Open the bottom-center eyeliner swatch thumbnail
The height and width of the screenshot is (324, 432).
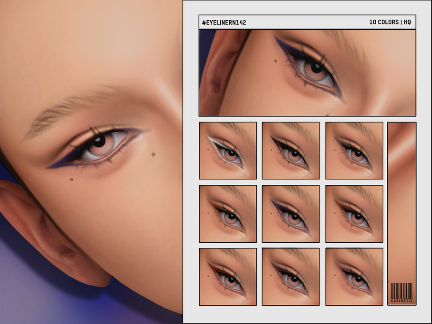click(x=291, y=277)
